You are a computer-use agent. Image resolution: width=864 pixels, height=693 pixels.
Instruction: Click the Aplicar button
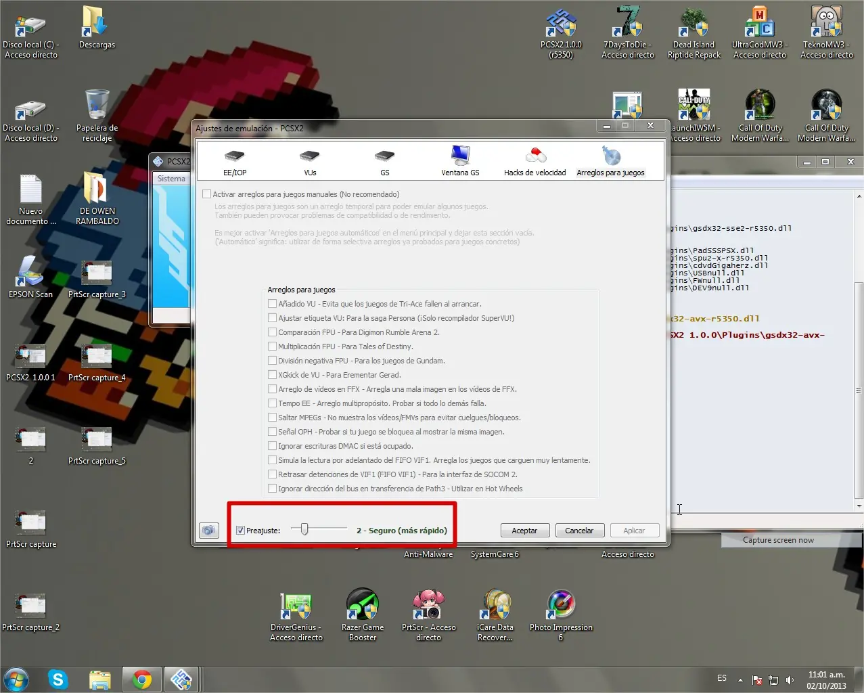tap(634, 531)
